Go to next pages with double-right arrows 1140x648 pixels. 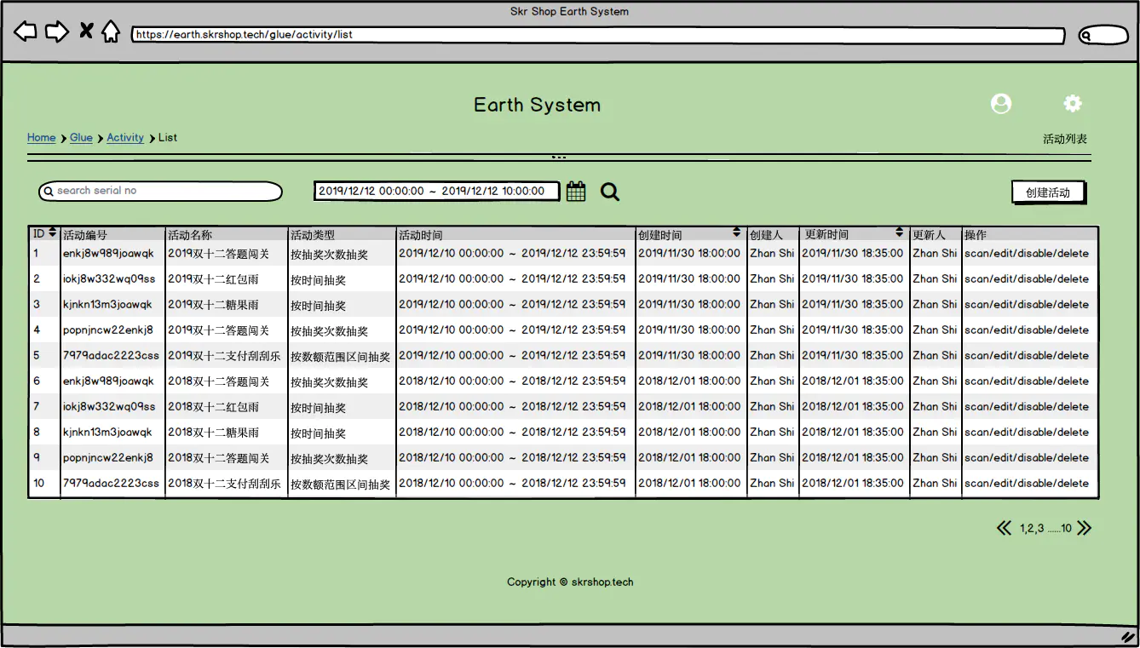1084,528
